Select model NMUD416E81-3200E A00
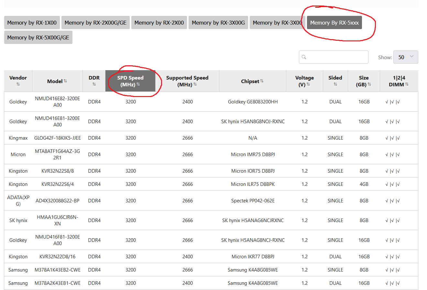Screen dimensions: 427x290 [x=57, y=121]
